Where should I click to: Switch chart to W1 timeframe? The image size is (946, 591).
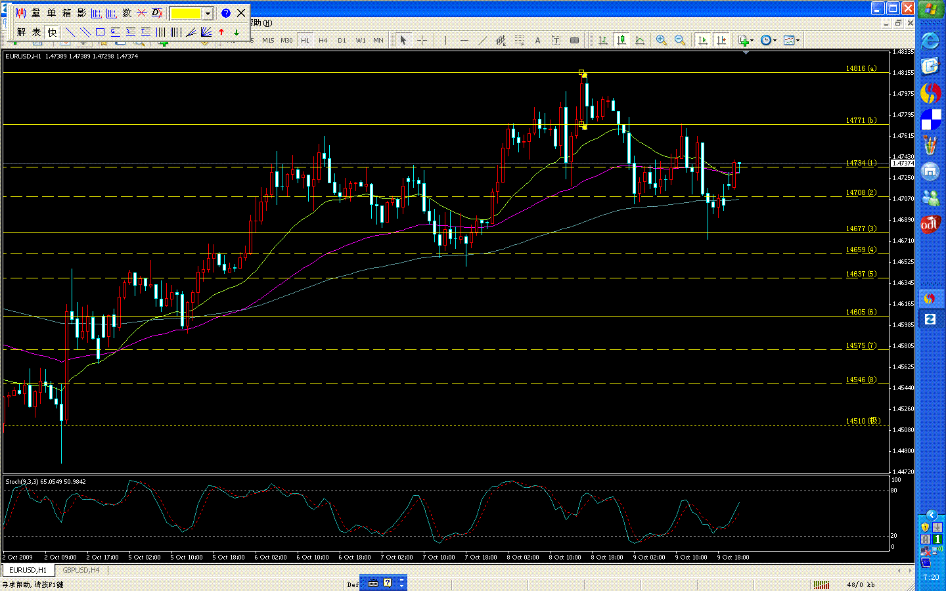(x=361, y=41)
